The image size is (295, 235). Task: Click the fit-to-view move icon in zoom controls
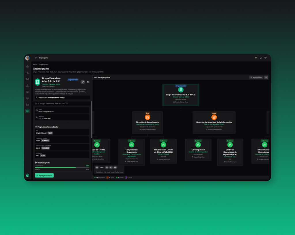coord(115,167)
